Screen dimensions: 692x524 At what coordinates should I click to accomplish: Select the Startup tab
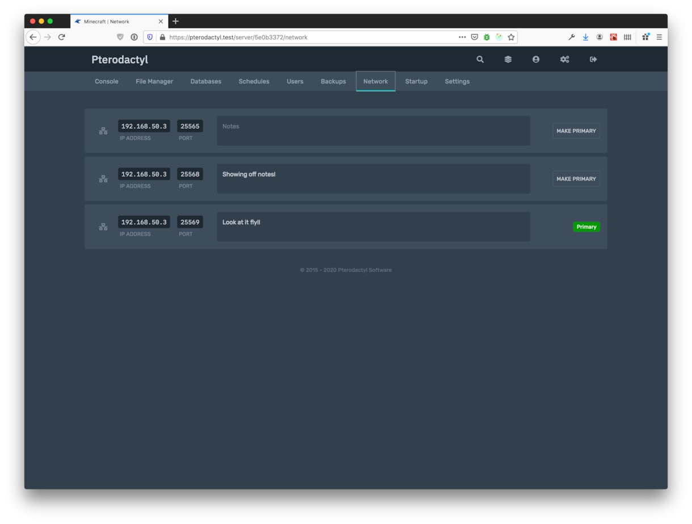(x=416, y=81)
